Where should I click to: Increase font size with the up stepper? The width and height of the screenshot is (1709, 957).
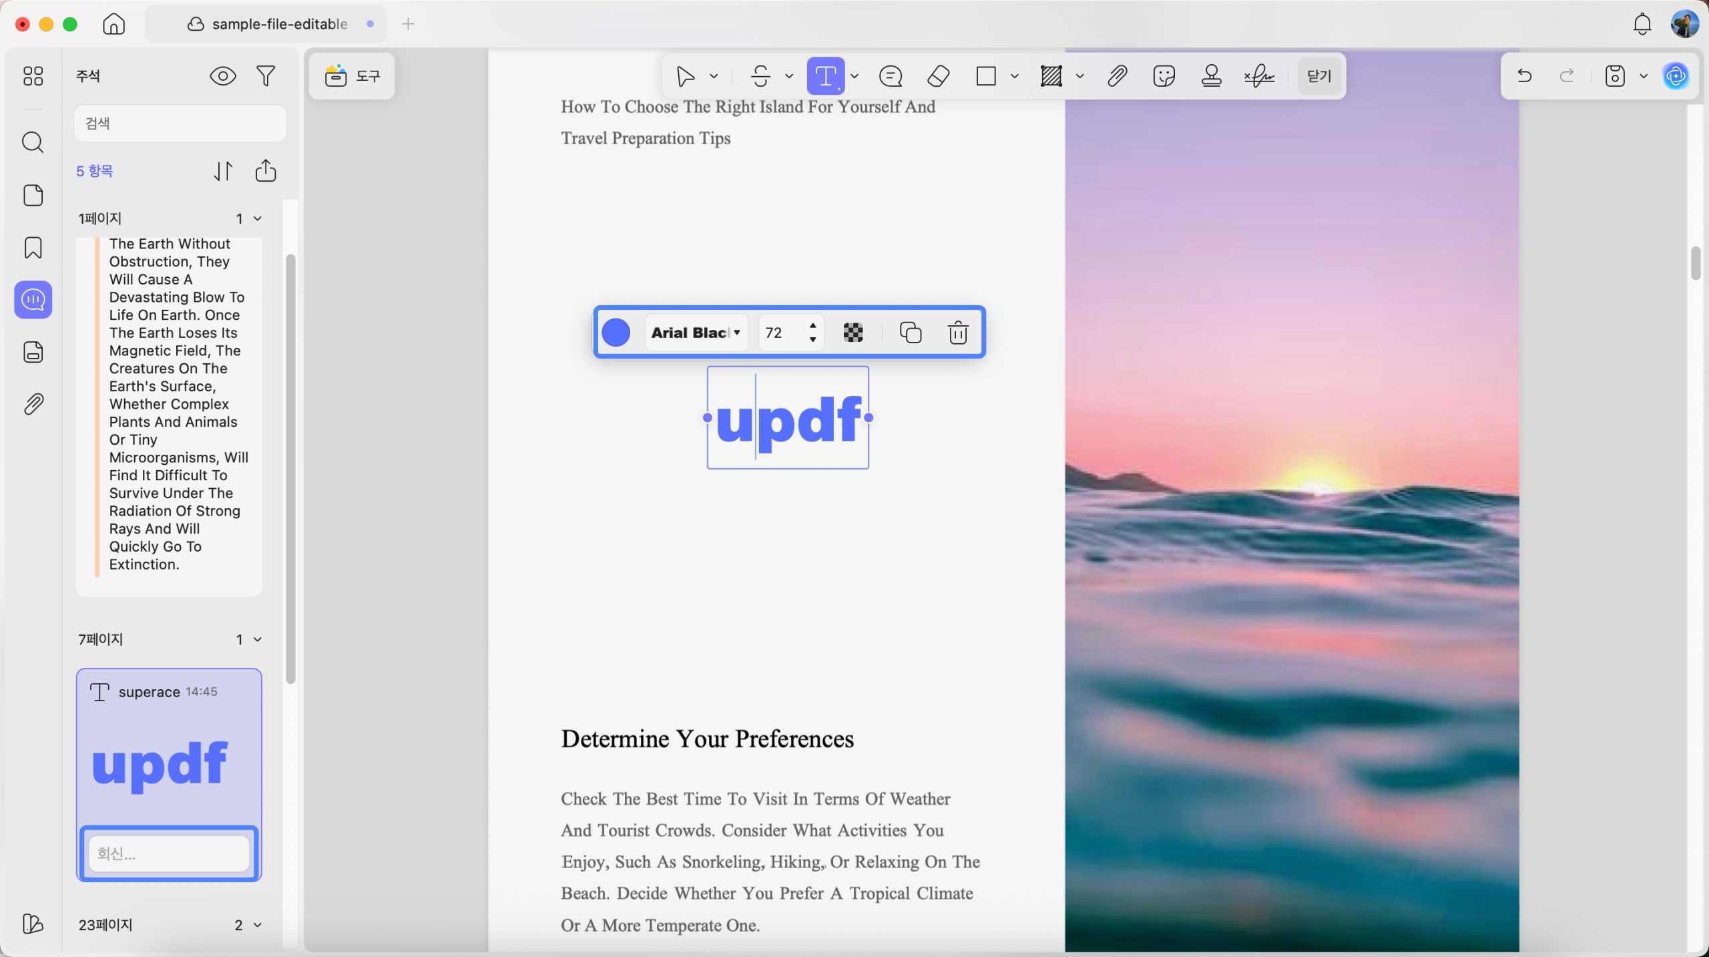(812, 325)
